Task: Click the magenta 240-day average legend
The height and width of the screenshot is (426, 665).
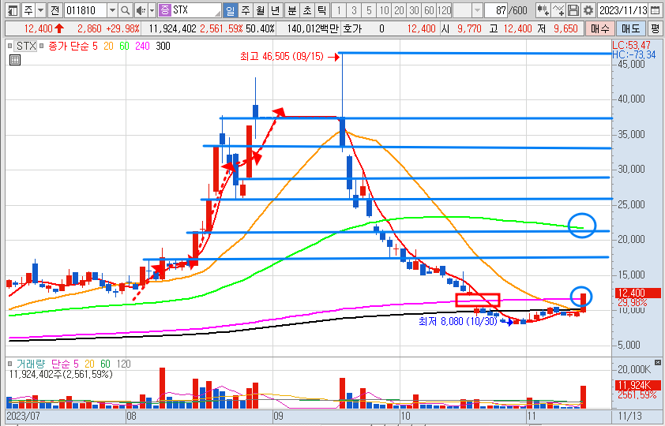Action: (x=142, y=47)
